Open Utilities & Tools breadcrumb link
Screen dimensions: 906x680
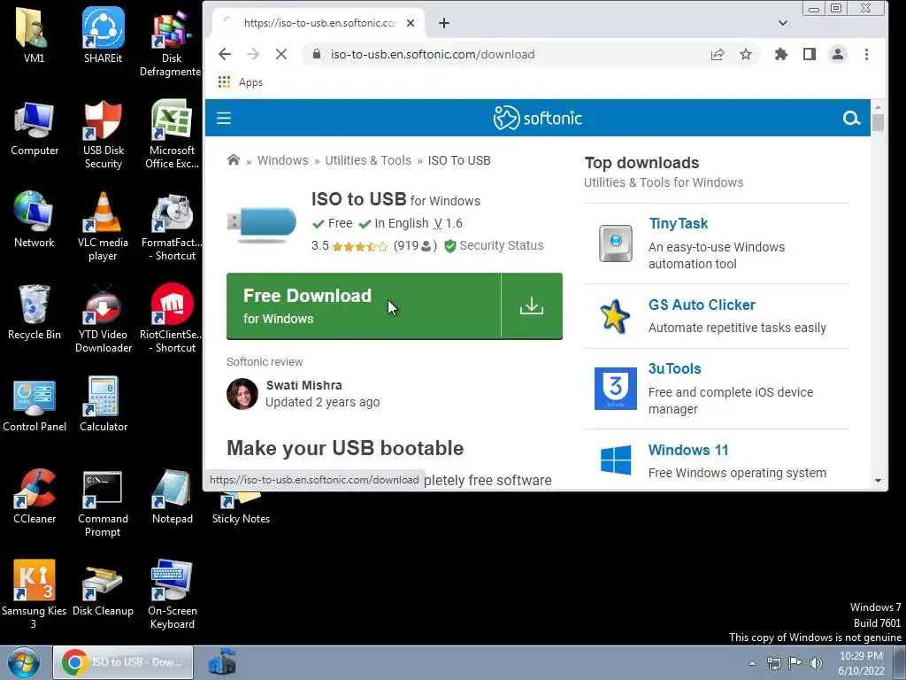[368, 160]
